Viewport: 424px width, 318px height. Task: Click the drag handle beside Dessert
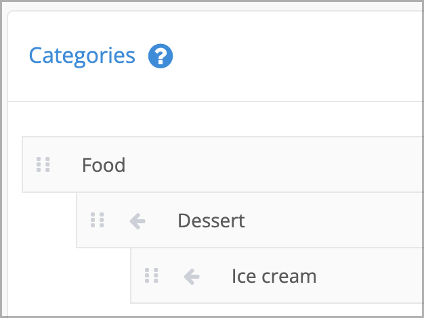click(98, 220)
